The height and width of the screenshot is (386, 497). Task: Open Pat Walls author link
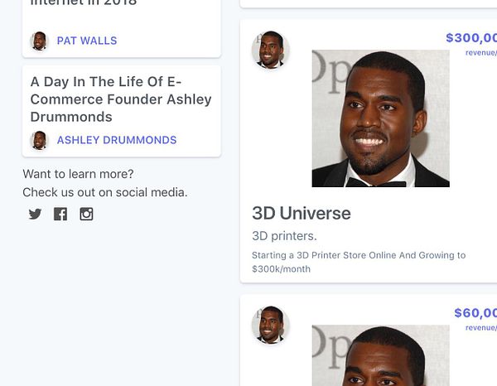coord(87,41)
